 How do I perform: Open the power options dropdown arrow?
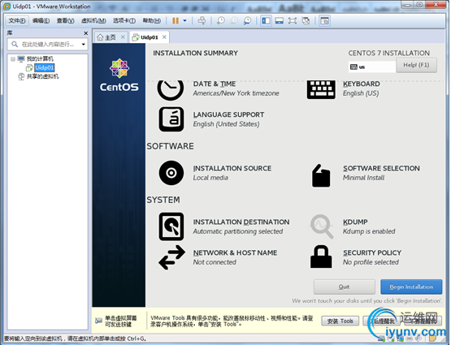(184, 20)
